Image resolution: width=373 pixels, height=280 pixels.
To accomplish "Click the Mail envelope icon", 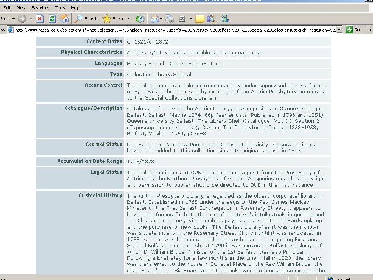I will [x=154, y=18].
